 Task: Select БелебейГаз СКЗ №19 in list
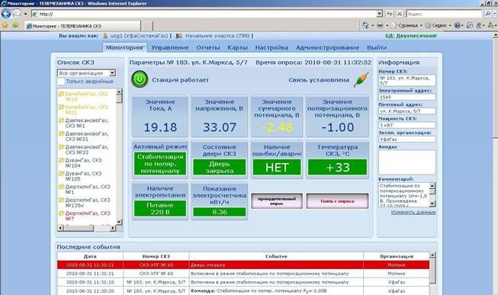pos(86,97)
